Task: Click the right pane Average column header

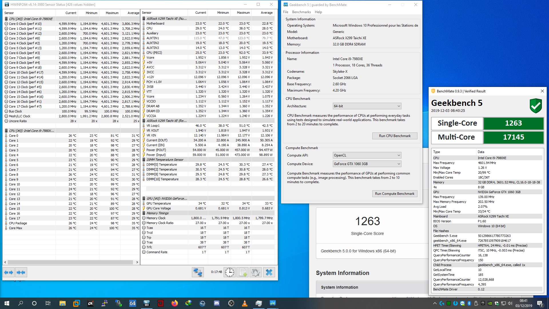Action: coord(263,13)
